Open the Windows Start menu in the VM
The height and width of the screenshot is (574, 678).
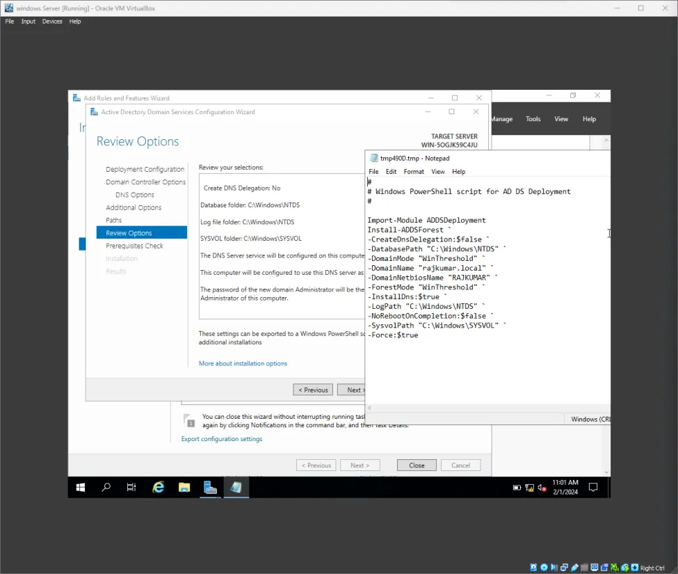coord(81,488)
